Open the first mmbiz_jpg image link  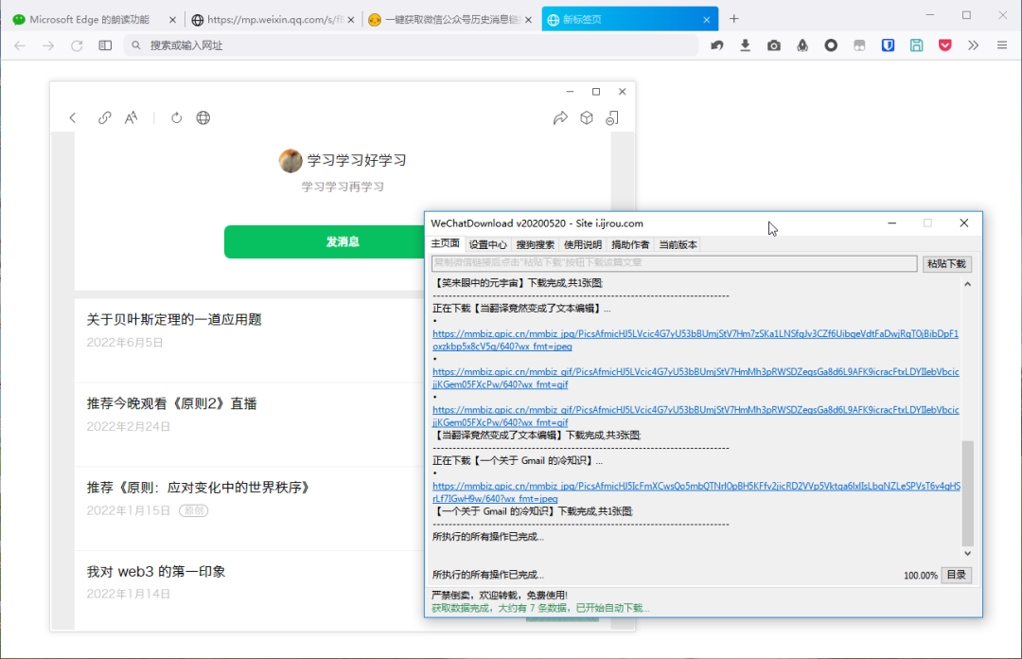pyautogui.click(x=696, y=340)
